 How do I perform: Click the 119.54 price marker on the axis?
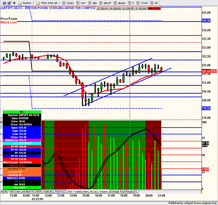tap(206, 108)
